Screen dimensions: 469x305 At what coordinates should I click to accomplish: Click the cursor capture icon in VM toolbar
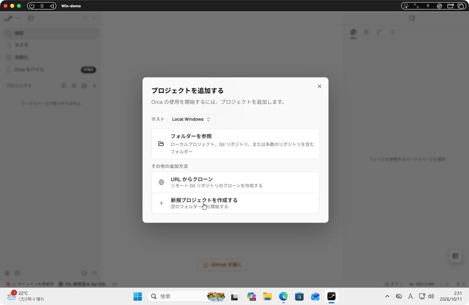click(406, 6)
